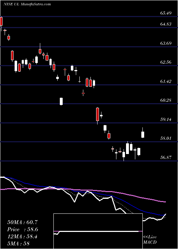
Task: Click the 50MA : 60.7 value
Action: point(22,222)
